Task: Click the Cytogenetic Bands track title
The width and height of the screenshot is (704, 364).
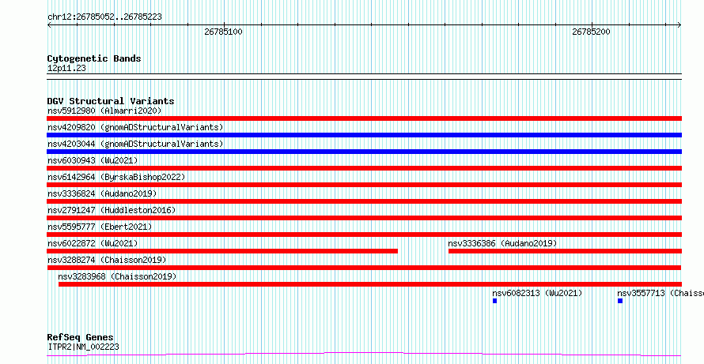Action: click(x=94, y=58)
